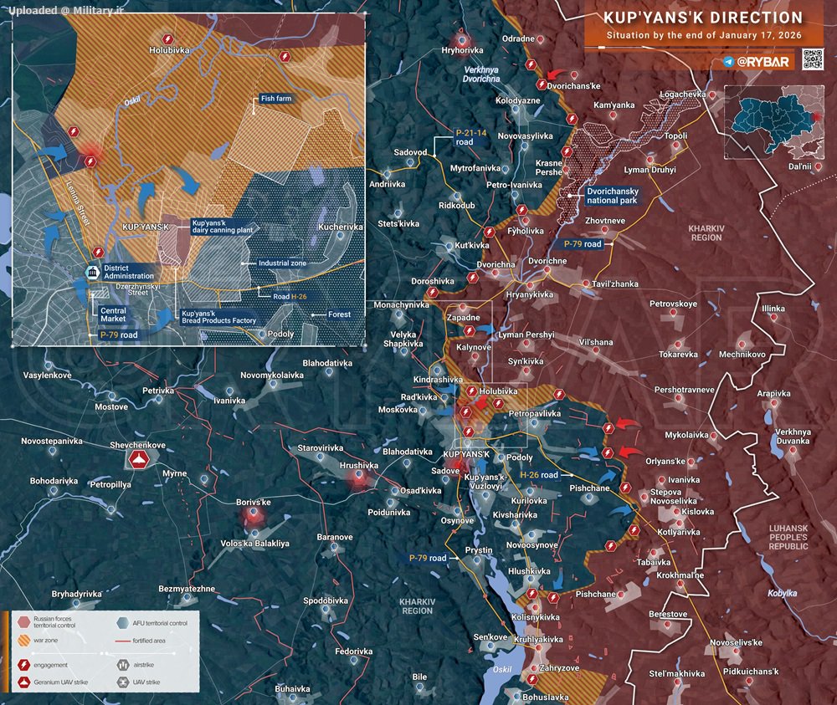This screenshot has height=705, width=837.
Task: Select the Russian forces territorial control swatch
Action: pyautogui.click(x=24, y=622)
